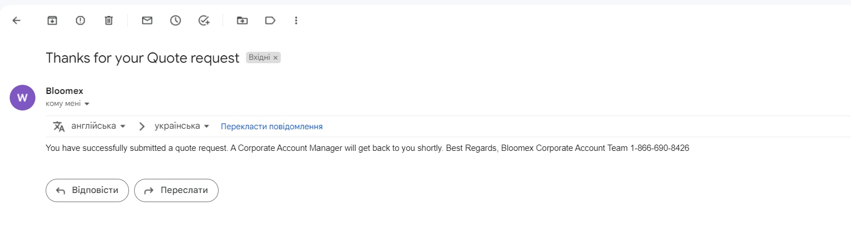Remove the Вхідні label with the x
Image resolution: width=851 pixels, height=238 pixels.
tap(276, 58)
